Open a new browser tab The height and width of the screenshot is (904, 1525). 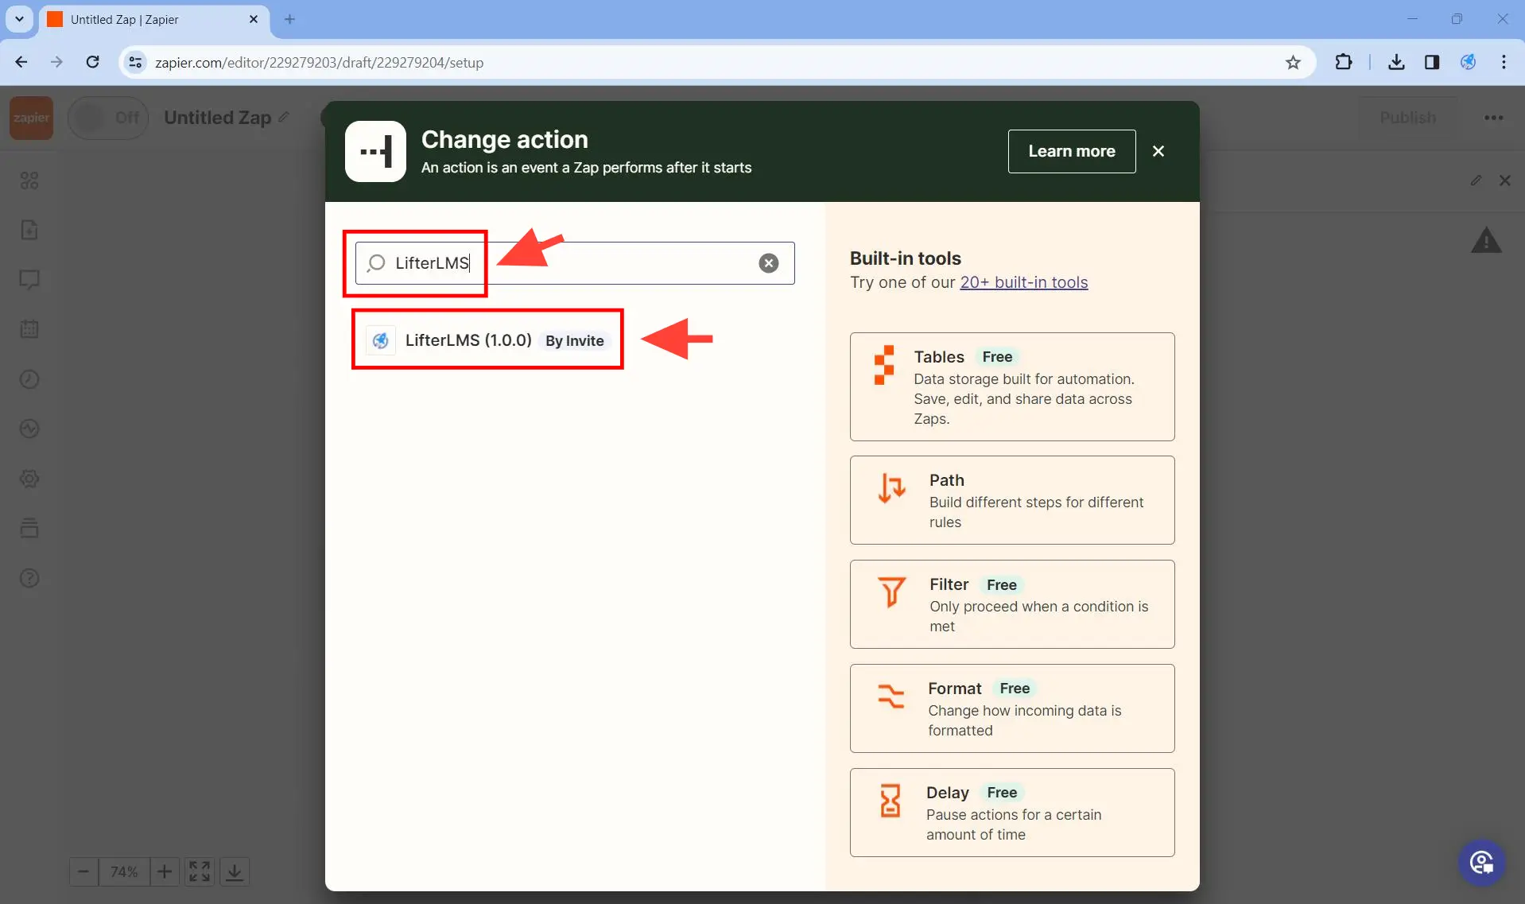pyautogui.click(x=289, y=19)
